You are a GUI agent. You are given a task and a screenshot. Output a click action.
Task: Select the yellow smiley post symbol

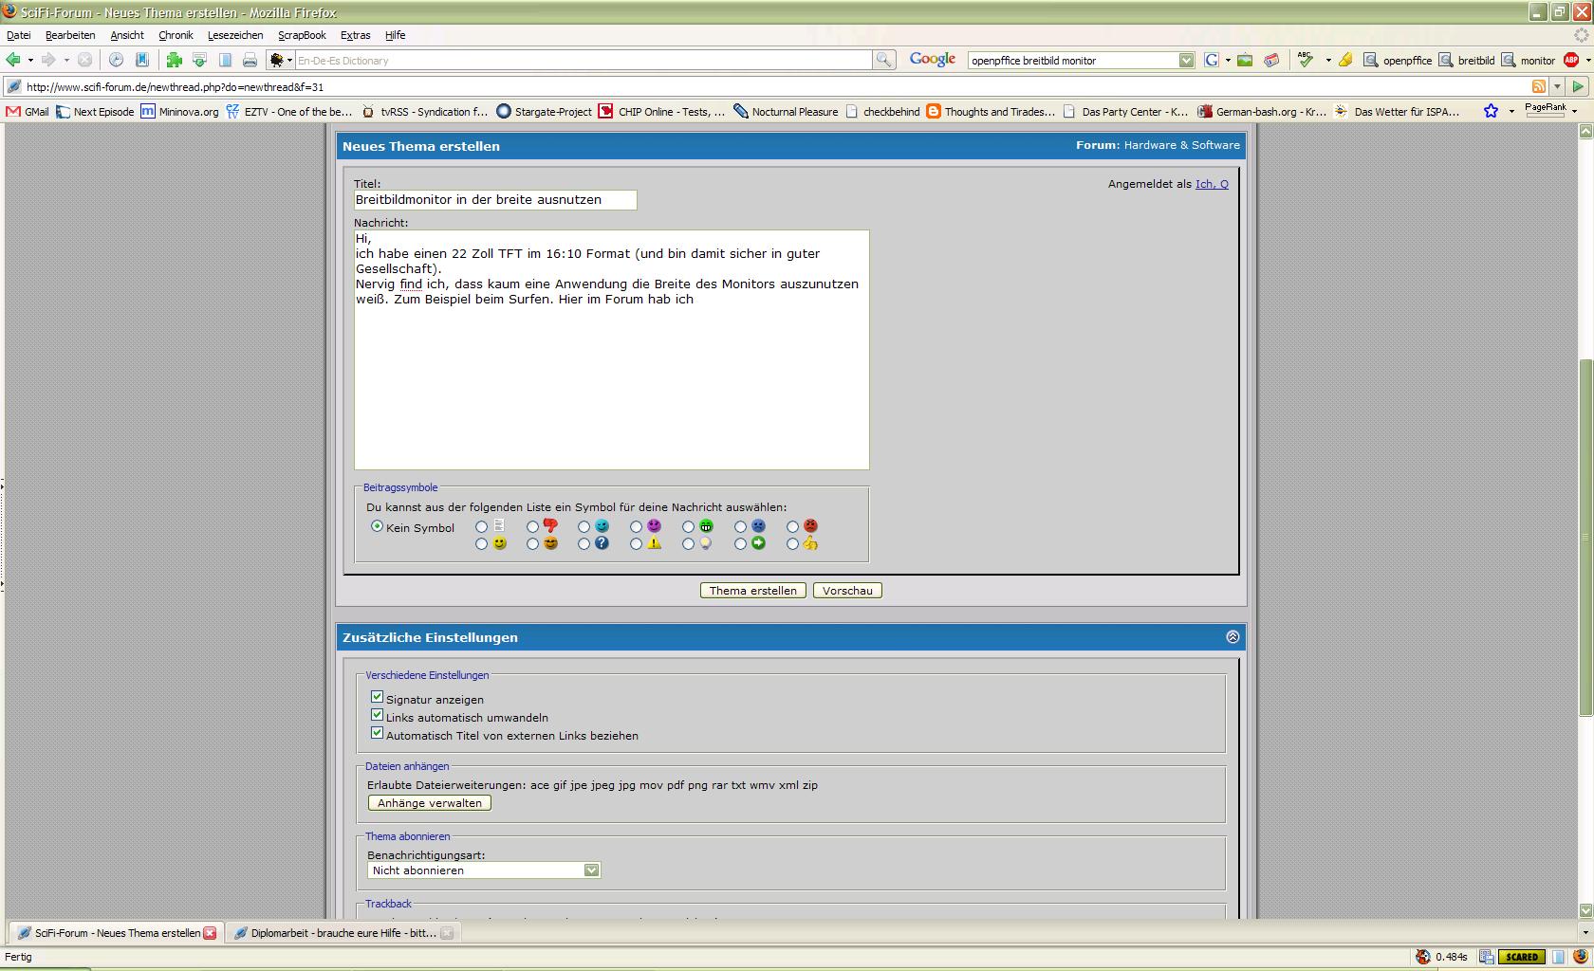pyautogui.click(x=481, y=544)
